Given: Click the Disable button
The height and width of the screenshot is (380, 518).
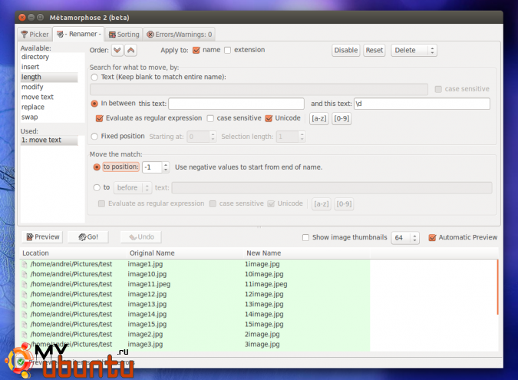Looking at the screenshot, I should pos(345,51).
